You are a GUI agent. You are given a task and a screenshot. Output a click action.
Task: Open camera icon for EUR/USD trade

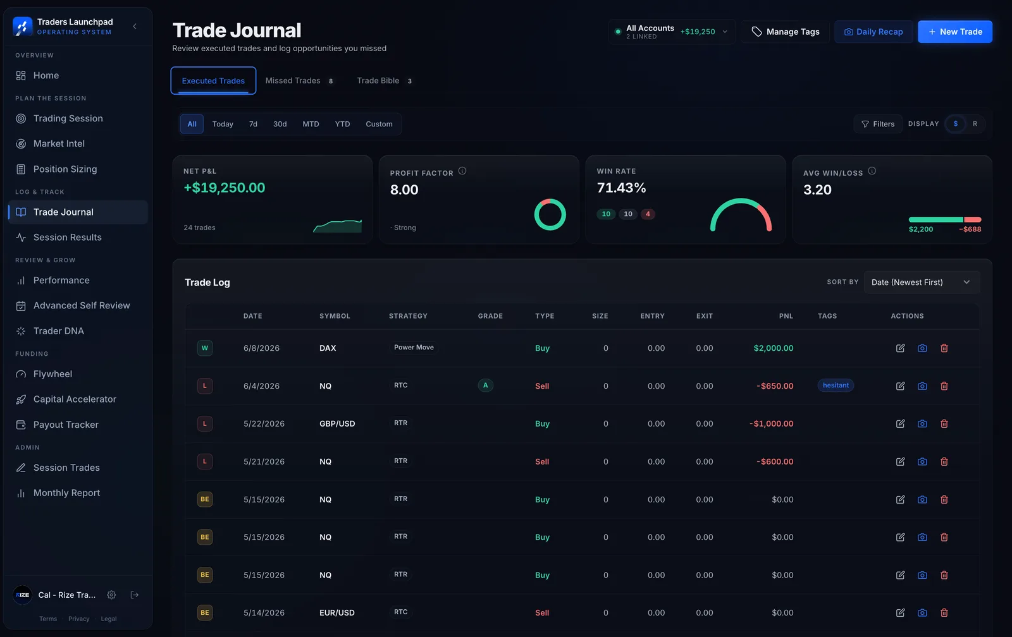pyautogui.click(x=922, y=613)
